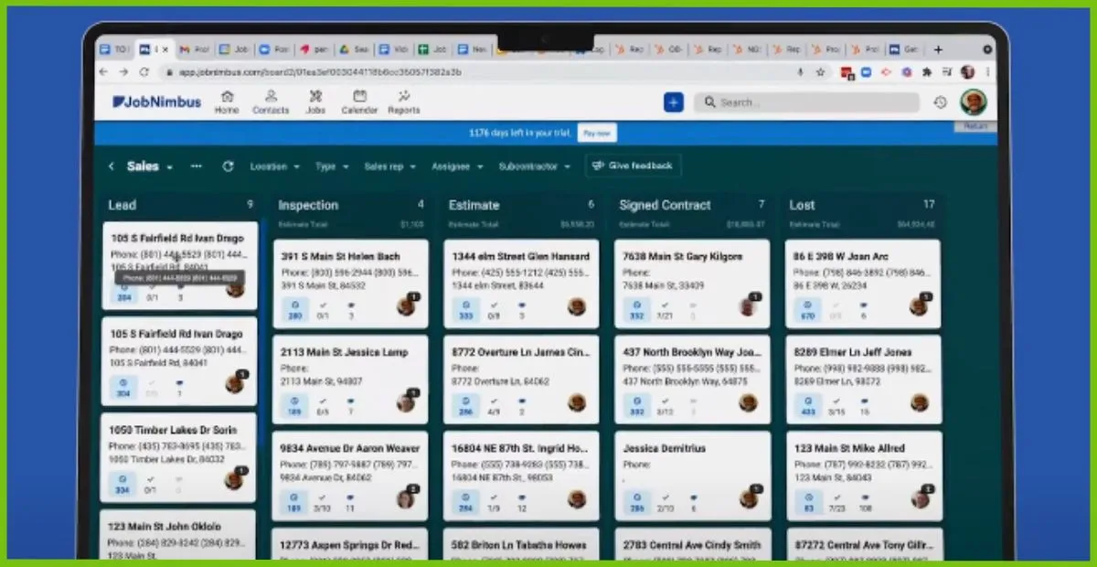Open the Location filter dropdown
Image resolution: width=1097 pixels, height=567 pixels.
pos(275,166)
